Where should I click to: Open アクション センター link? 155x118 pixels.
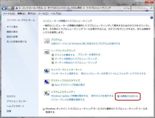[x=17, y=101]
